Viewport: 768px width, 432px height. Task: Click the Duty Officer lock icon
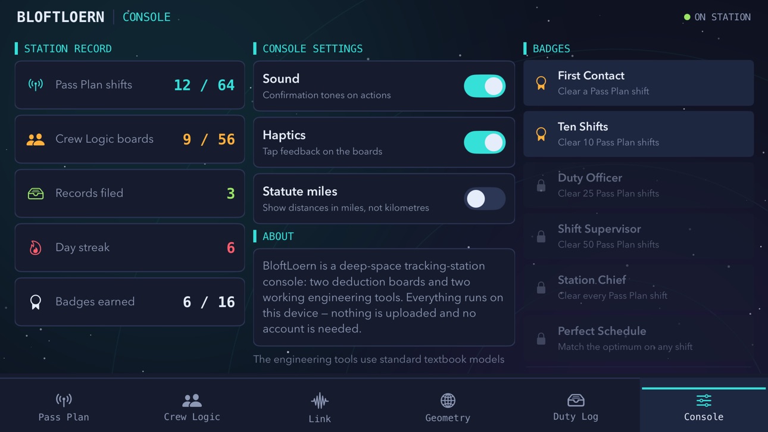point(541,186)
